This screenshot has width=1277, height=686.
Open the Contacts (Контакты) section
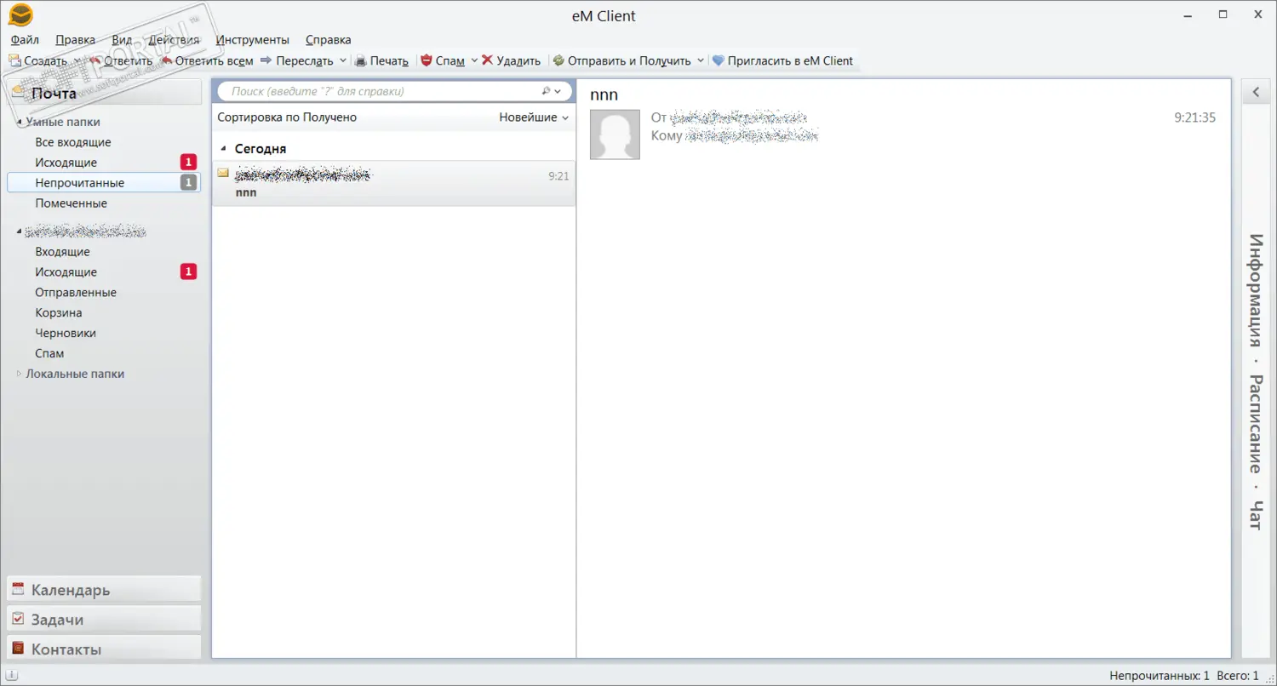click(x=66, y=649)
